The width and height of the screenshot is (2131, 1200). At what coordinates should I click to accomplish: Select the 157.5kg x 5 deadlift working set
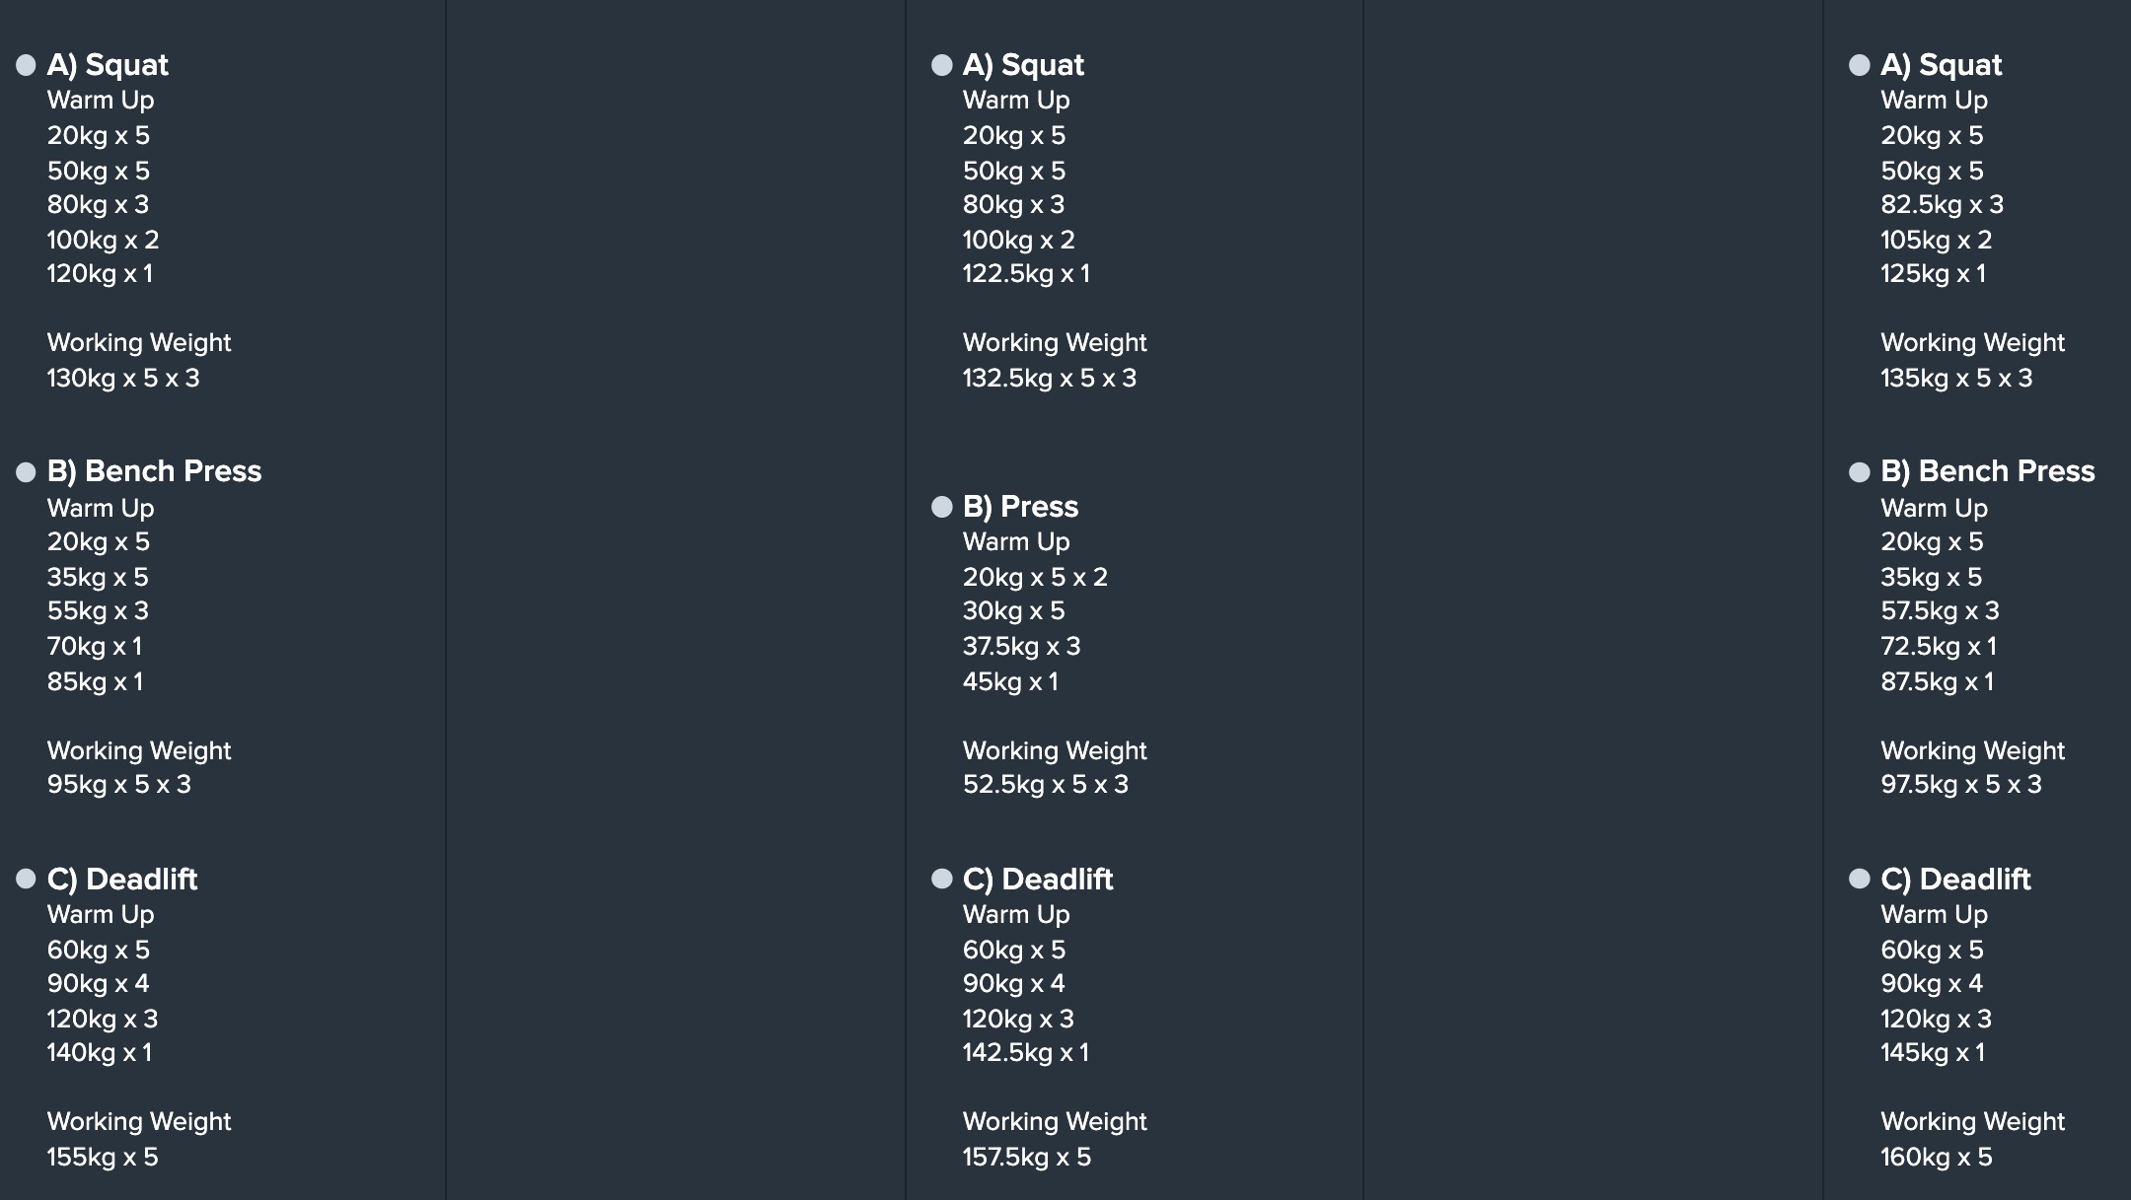point(1027,1158)
